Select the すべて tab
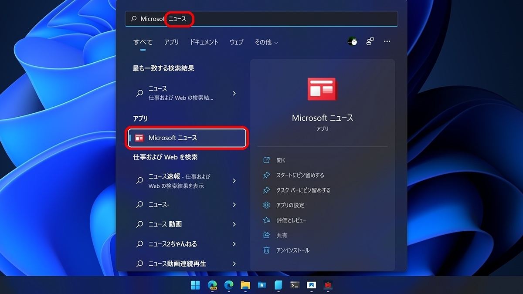This screenshot has height=294, width=523. [x=143, y=42]
